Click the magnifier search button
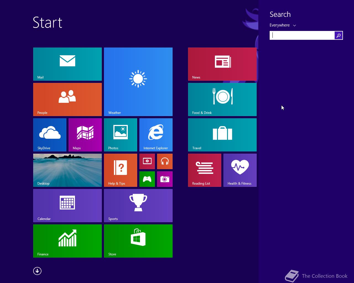Viewport: 354px width, 283px height. click(339, 35)
